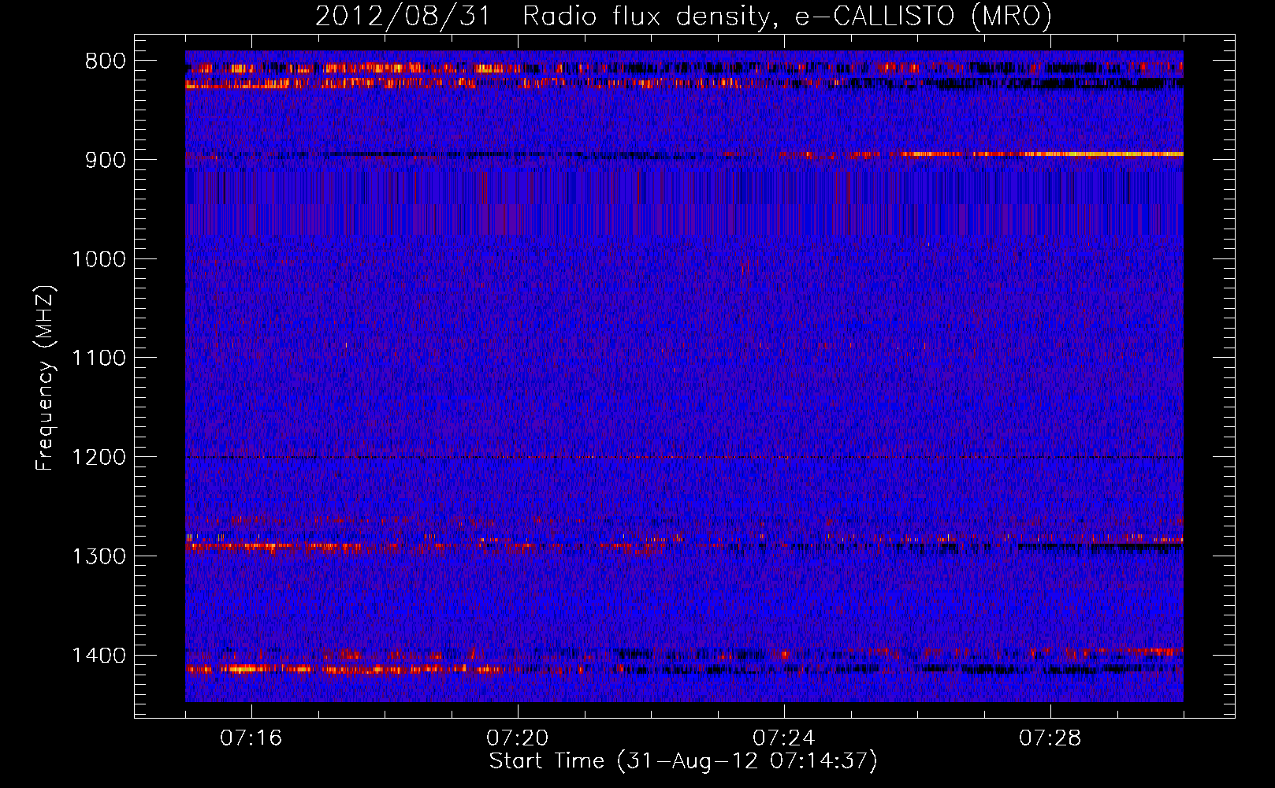Click the 1200 frequency tick label
The height and width of the screenshot is (788, 1275).
[99, 458]
